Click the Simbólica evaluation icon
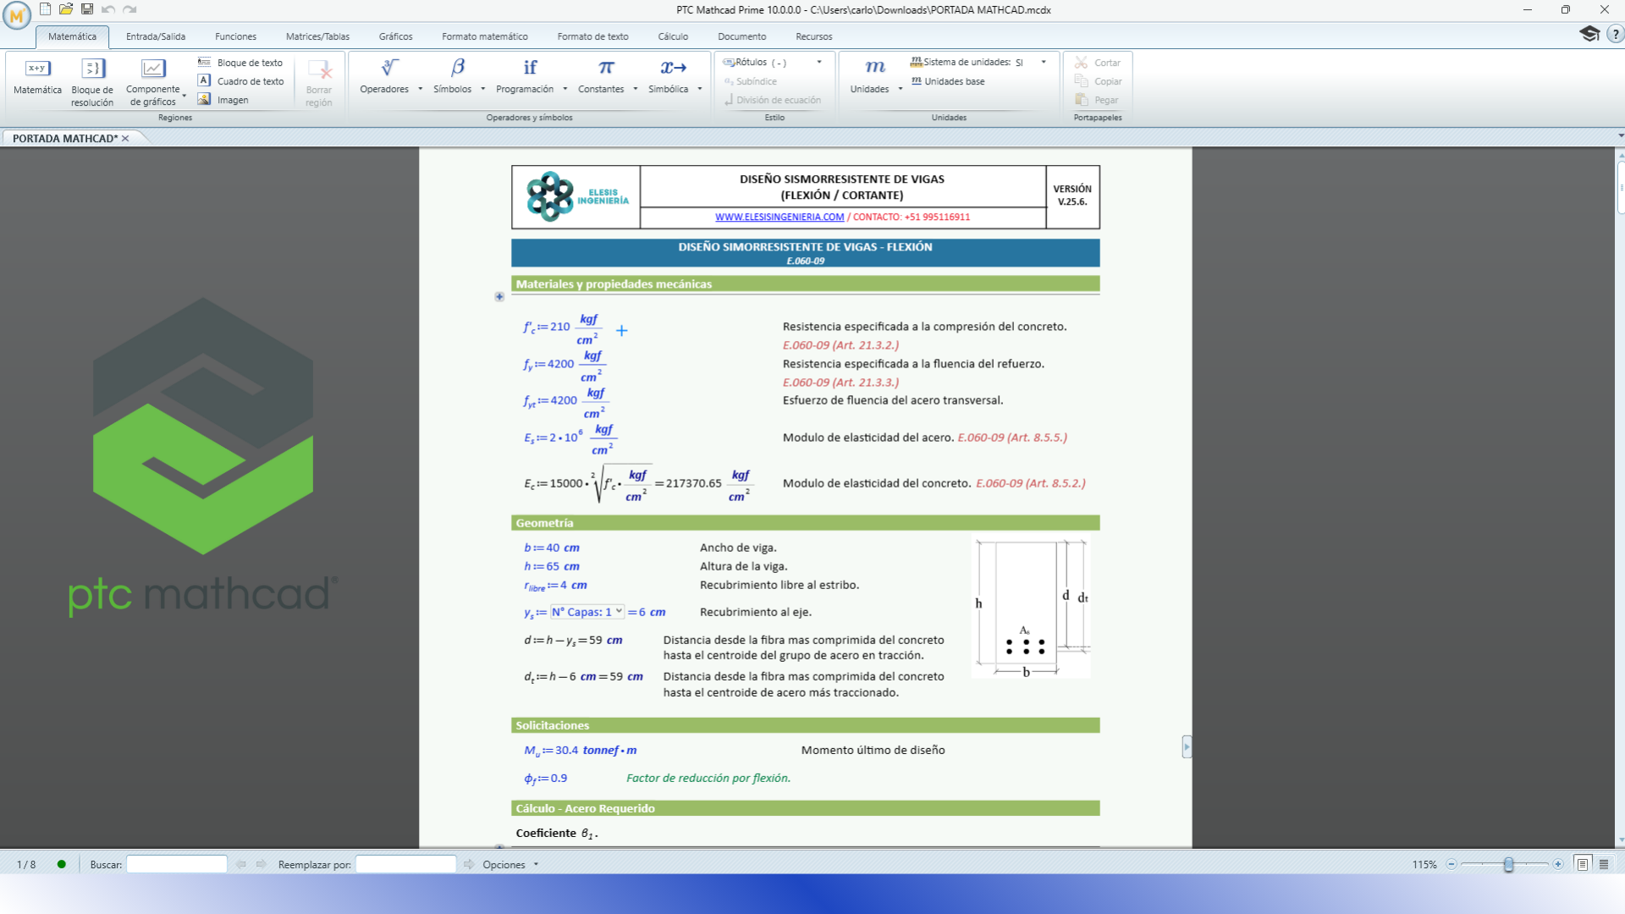The image size is (1625, 914). pyautogui.click(x=673, y=68)
